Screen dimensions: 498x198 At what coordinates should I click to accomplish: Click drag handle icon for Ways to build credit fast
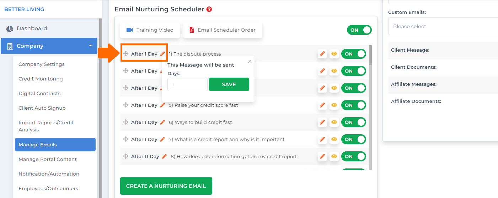pyautogui.click(x=125, y=122)
